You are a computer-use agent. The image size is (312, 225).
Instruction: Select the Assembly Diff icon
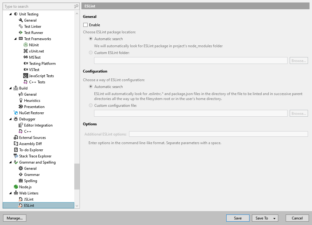(x=15, y=144)
